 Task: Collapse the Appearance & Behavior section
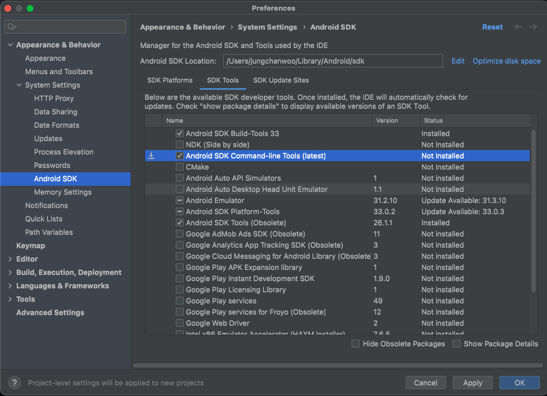point(10,45)
